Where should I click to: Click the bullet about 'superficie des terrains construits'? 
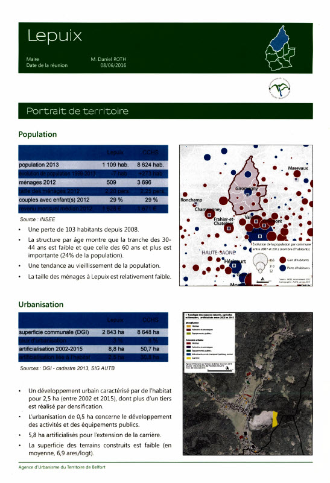point(100,449)
